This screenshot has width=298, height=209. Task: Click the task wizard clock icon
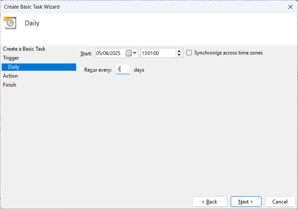point(9,23)
